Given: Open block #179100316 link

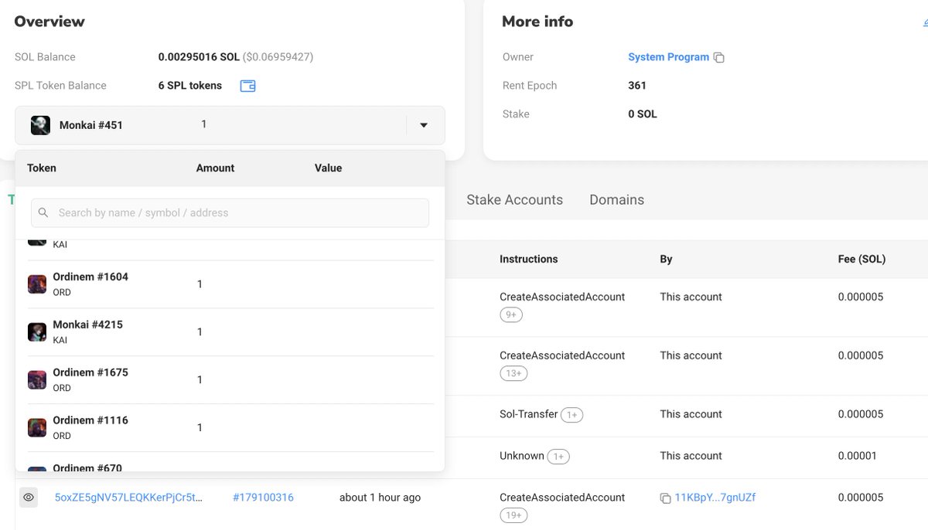Looking at the screenshot, I should pos(263,498).
